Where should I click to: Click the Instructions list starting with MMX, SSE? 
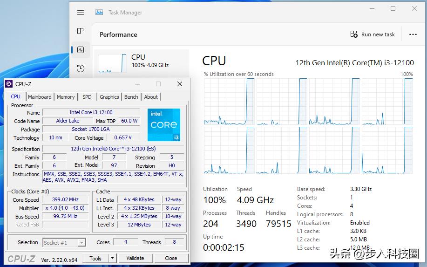pyautogui.click(x=113, y=177)
